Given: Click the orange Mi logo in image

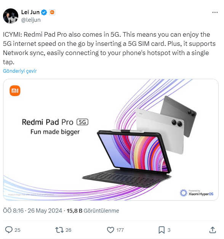Looking at the screenshot, I should (x=15, y=91).
